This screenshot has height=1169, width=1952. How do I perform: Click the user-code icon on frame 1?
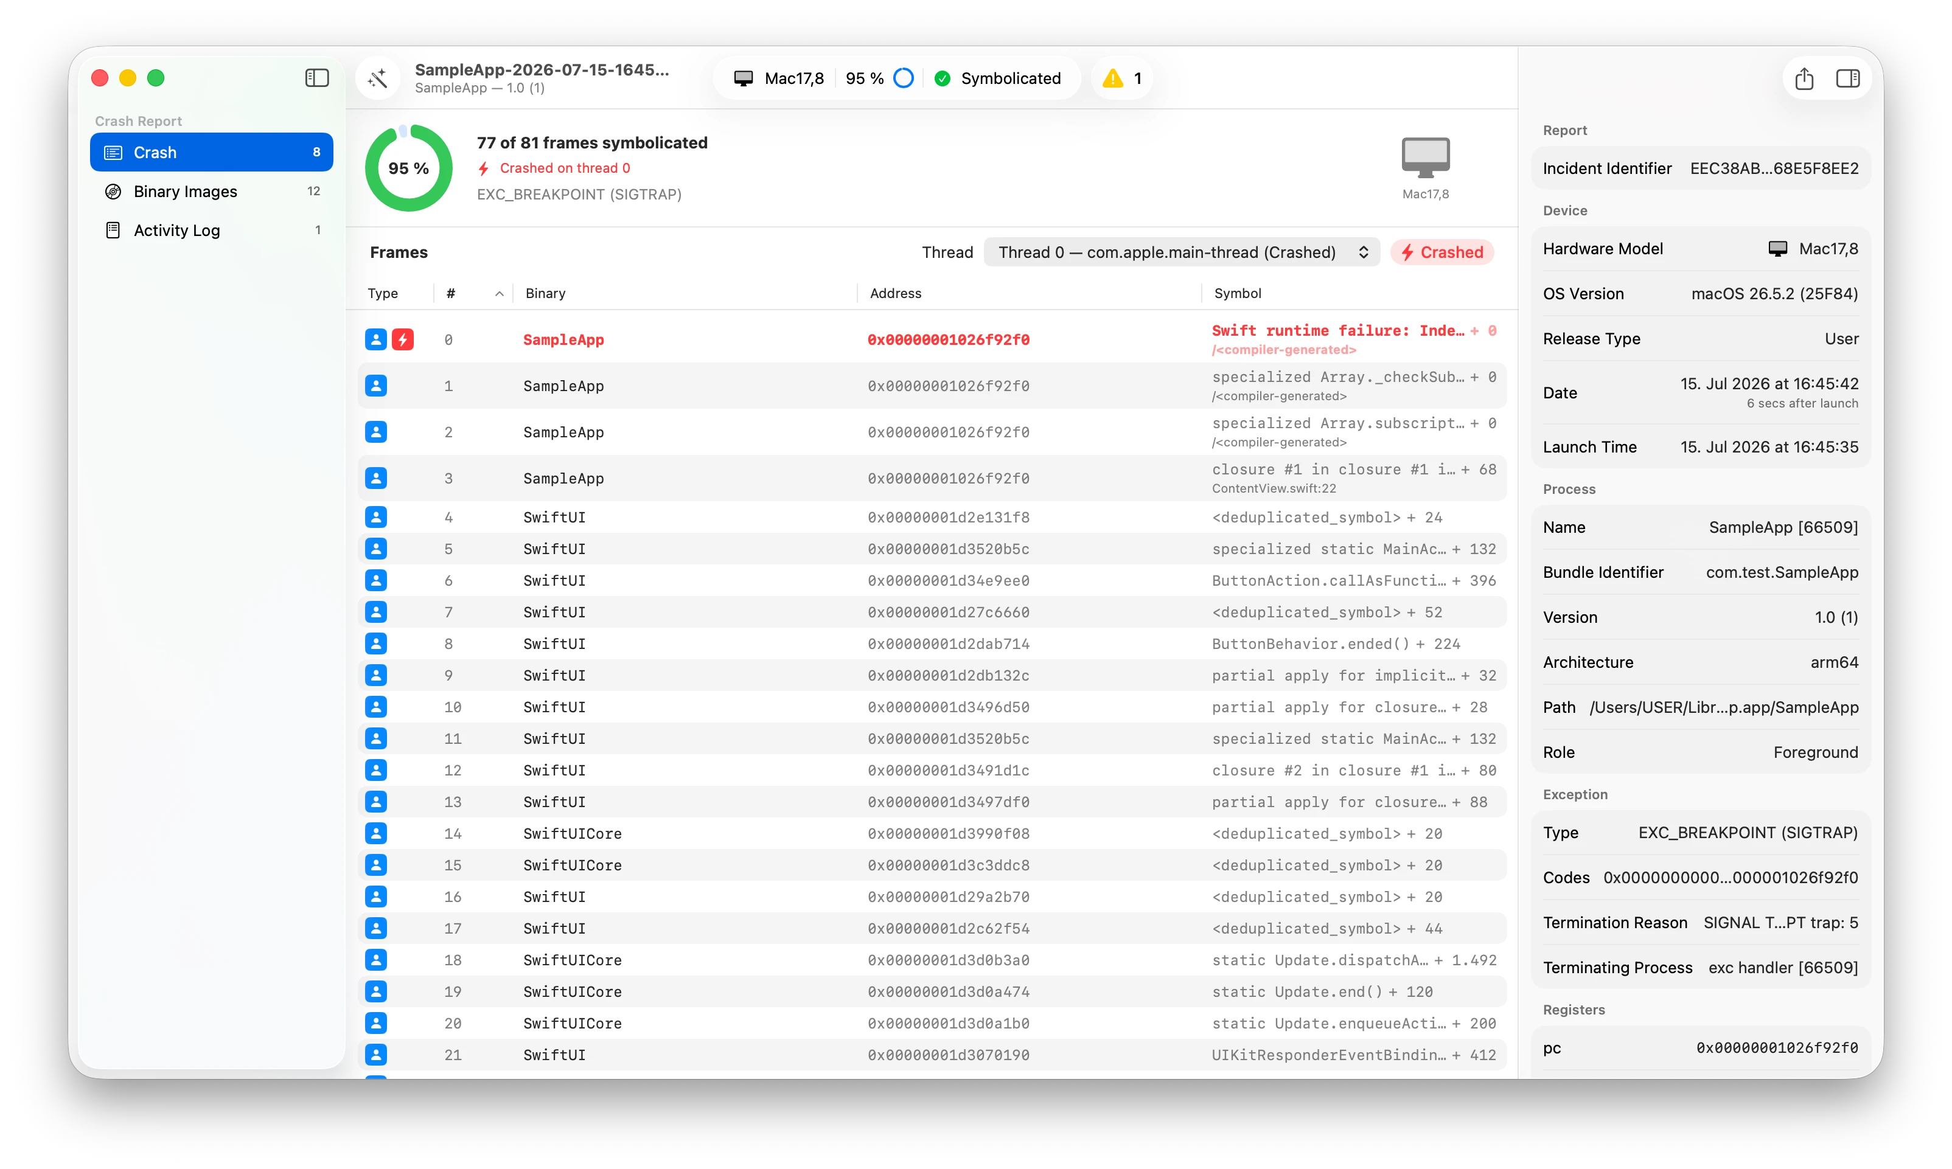tap(376, 386)
